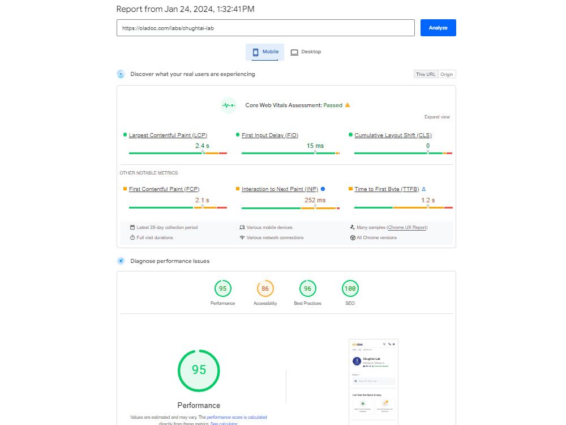Click the samples icon by Many samples
The width and height of the screenshot is (566, 425).
pos(352,227)
